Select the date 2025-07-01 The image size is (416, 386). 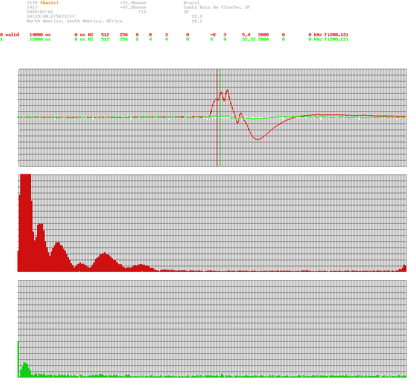coord(40,12)
